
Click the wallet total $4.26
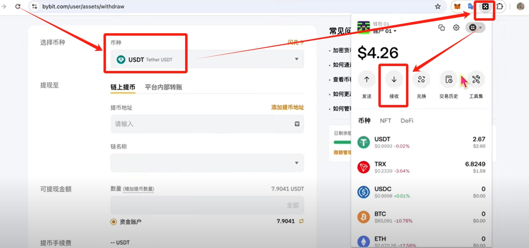[378, 52]
